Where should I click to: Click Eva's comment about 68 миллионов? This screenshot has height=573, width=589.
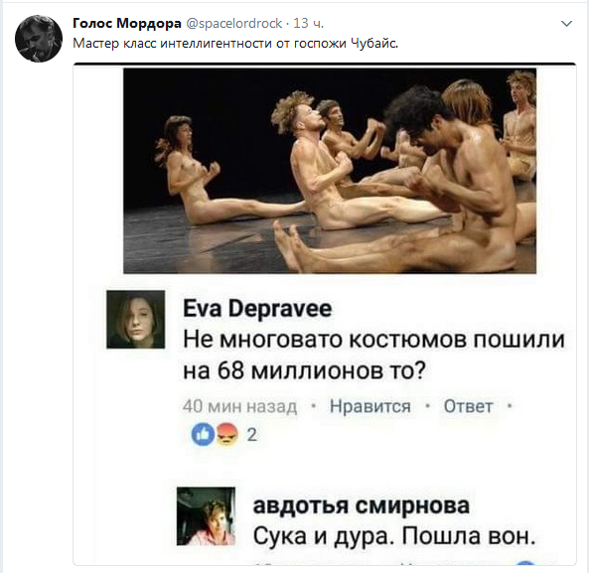(373, 355)
